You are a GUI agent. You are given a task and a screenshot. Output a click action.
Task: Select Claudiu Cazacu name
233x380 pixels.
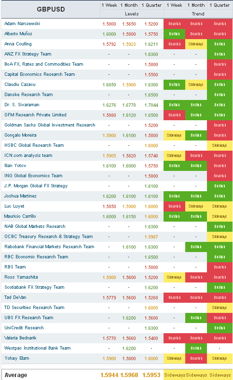point(20,84)
